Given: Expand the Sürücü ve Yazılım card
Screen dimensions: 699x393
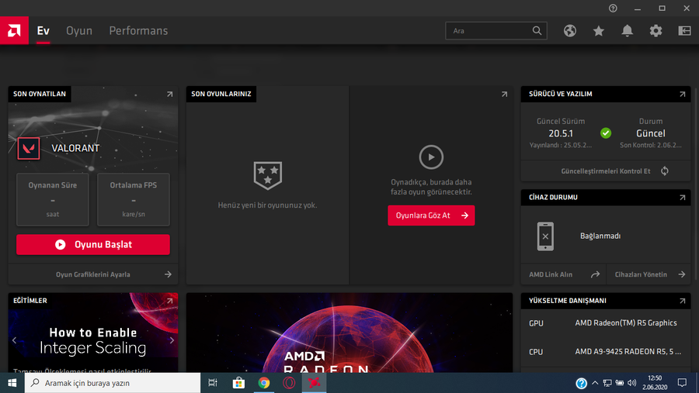Looking at the screenshot, I should (x=683, y=95).
